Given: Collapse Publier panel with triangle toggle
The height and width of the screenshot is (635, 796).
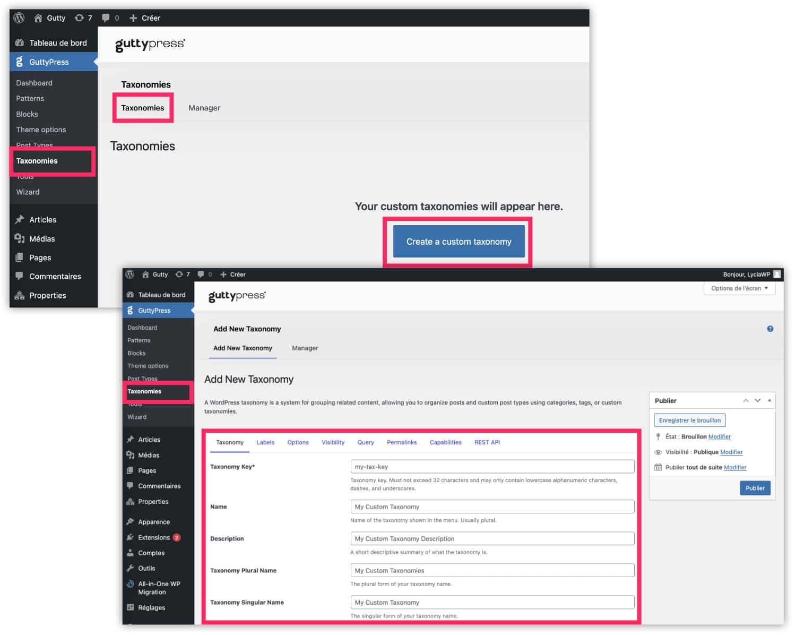Looking at the screenshot, I should coord(769,401).
